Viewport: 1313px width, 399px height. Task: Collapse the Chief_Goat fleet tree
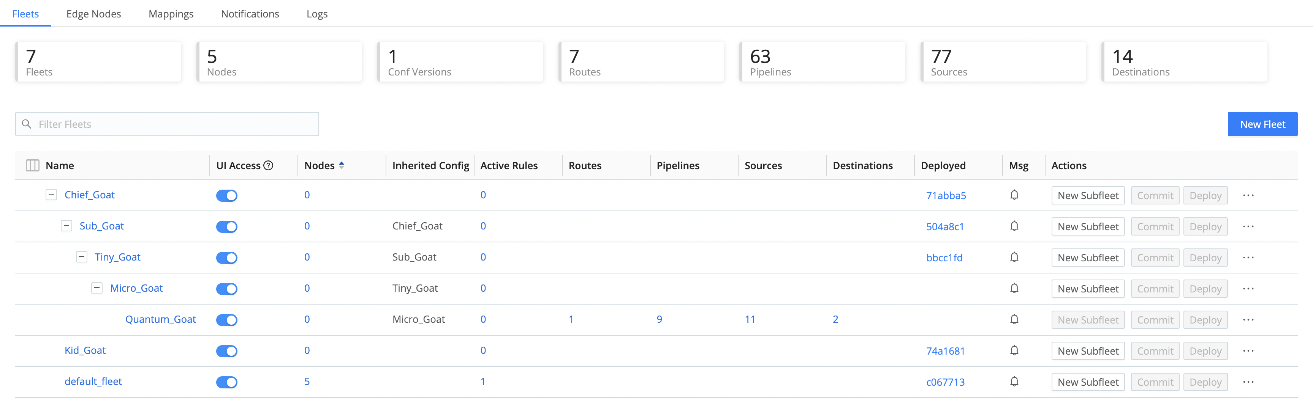[x=52, y=195]
